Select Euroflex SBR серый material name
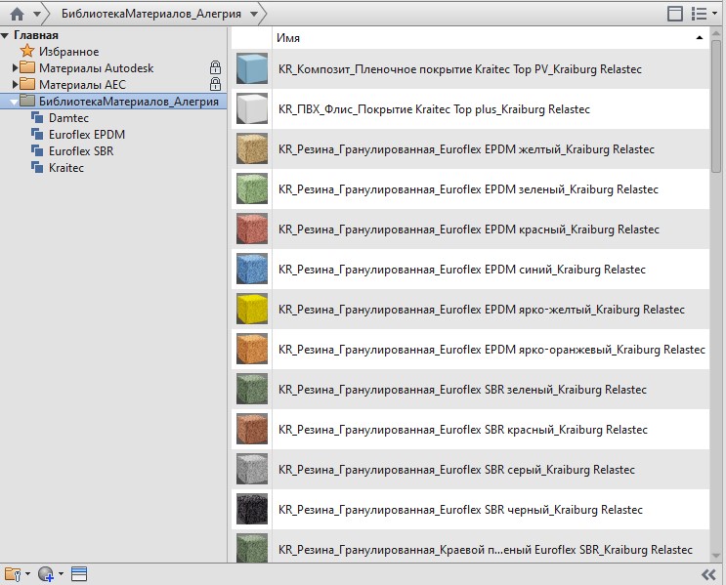Viewport: 726px width, 585px height. tap(456, 470)
